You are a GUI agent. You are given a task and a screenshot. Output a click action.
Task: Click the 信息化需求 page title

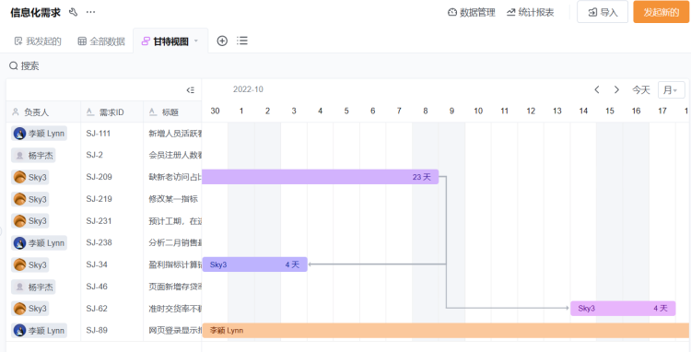[x=35, y=12]
